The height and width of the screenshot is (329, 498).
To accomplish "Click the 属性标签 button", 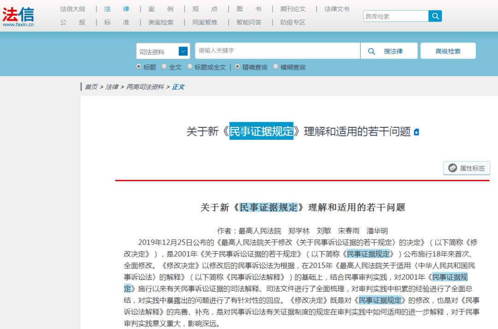I will [467, 168].
